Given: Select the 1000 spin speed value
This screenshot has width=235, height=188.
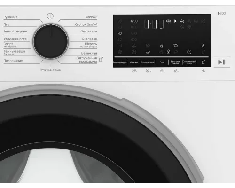Looking at the screenshot, I should [134, 27].
